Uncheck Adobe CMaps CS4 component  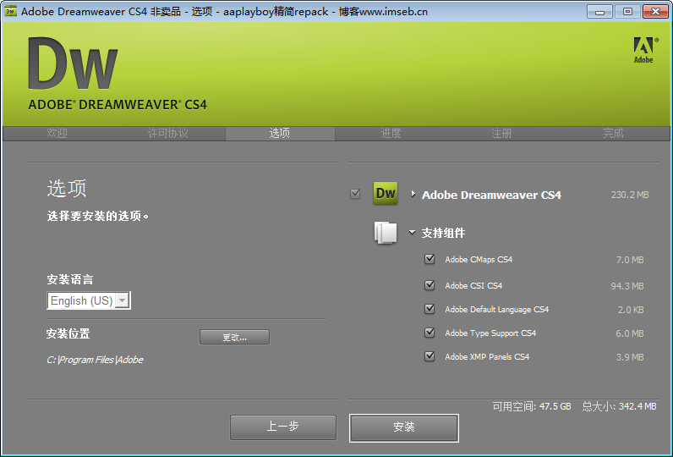point(430,259)
